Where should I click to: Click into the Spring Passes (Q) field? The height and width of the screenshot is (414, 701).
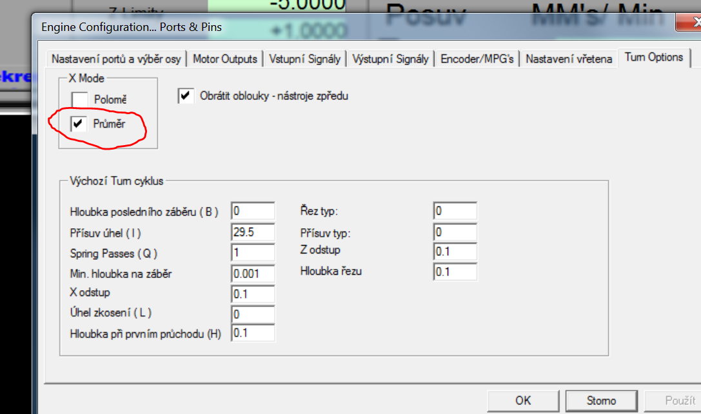click(253, 253)
